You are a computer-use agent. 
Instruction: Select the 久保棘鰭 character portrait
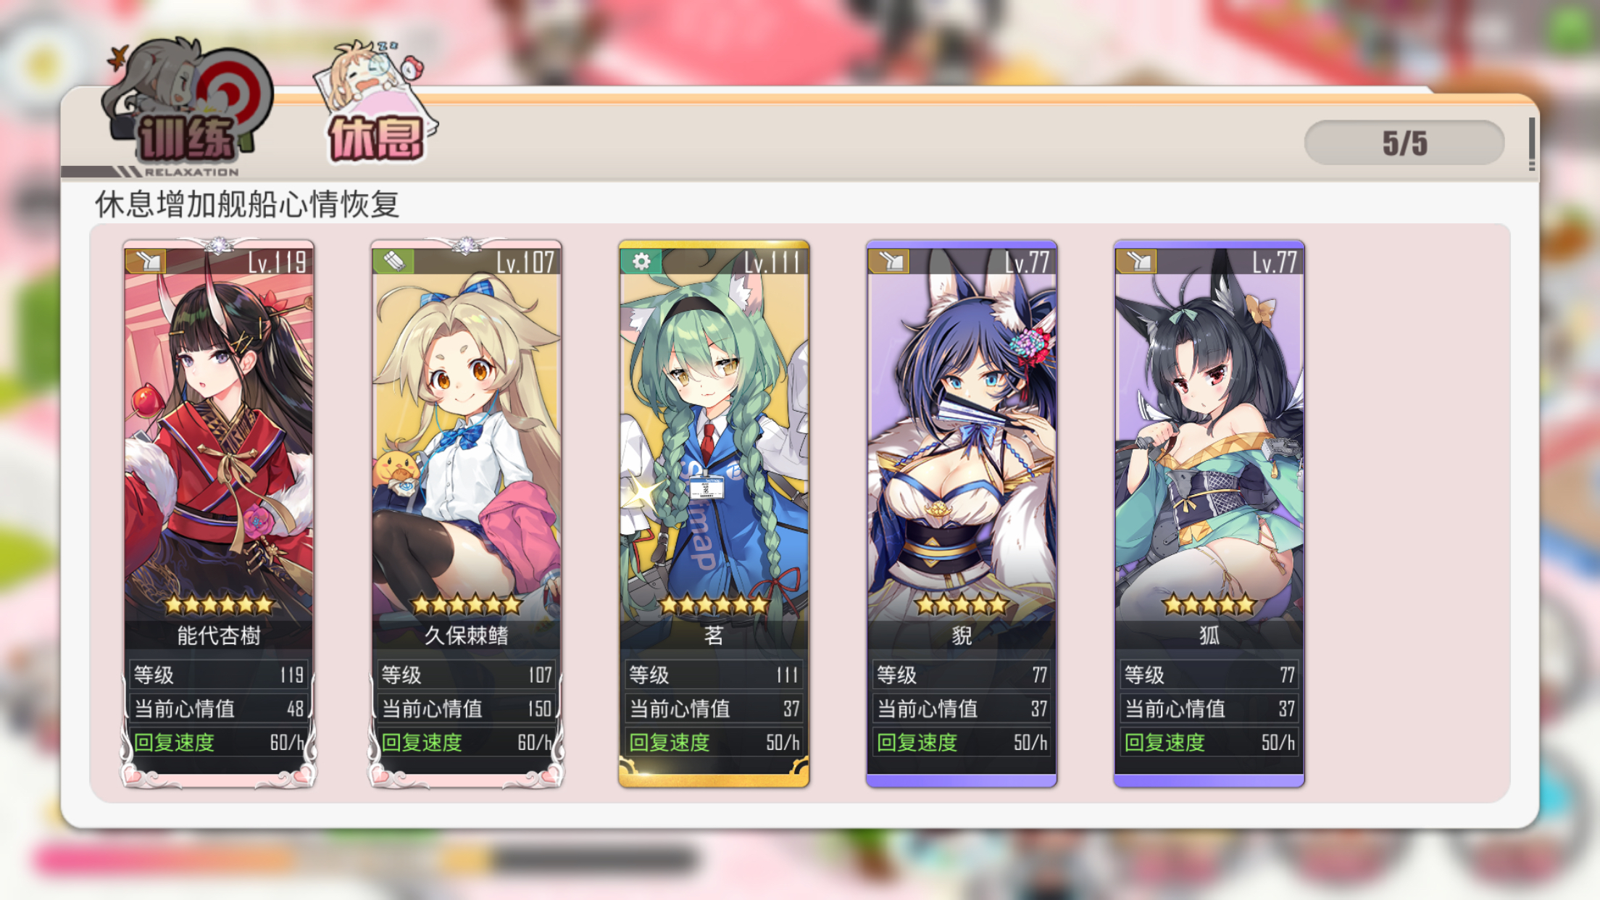467,435
